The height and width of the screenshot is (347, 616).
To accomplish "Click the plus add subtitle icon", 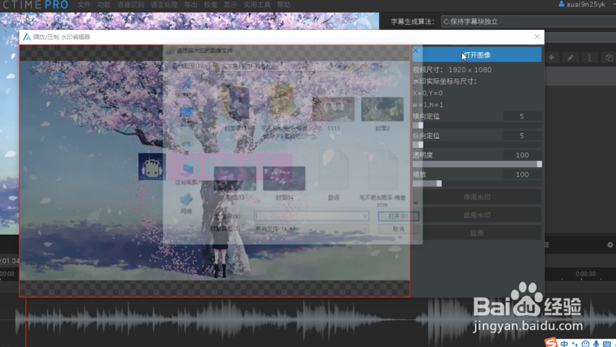I will (x=551, y=58).
